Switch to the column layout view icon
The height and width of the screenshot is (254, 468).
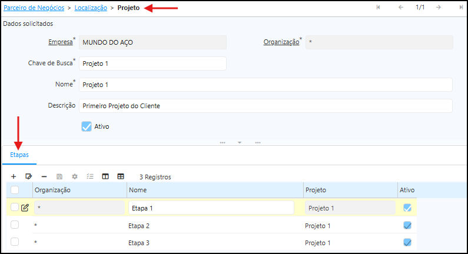105,176
